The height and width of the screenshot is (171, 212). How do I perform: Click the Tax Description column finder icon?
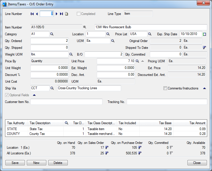pos(66,123)
